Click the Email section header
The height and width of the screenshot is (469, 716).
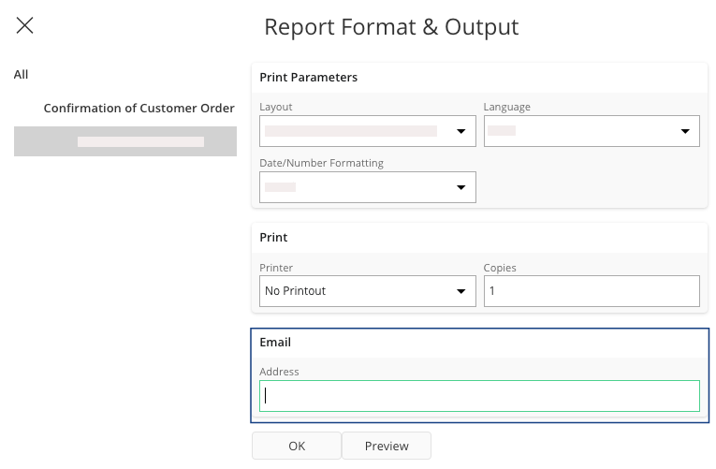pos(275,343)
